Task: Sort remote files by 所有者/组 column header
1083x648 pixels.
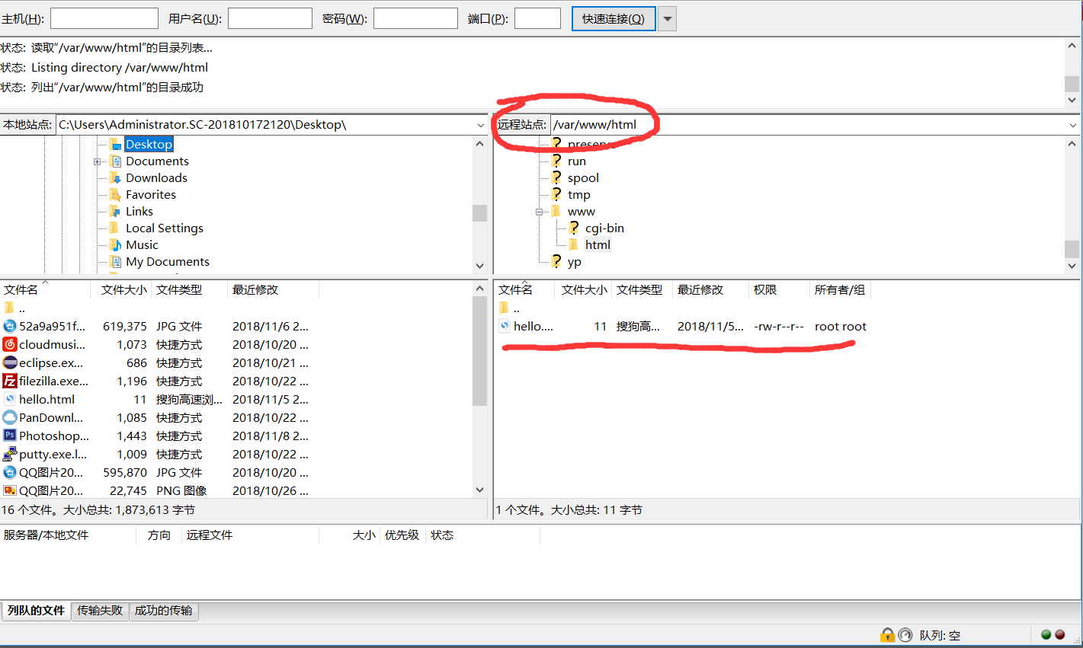Action: click(839, 289)
